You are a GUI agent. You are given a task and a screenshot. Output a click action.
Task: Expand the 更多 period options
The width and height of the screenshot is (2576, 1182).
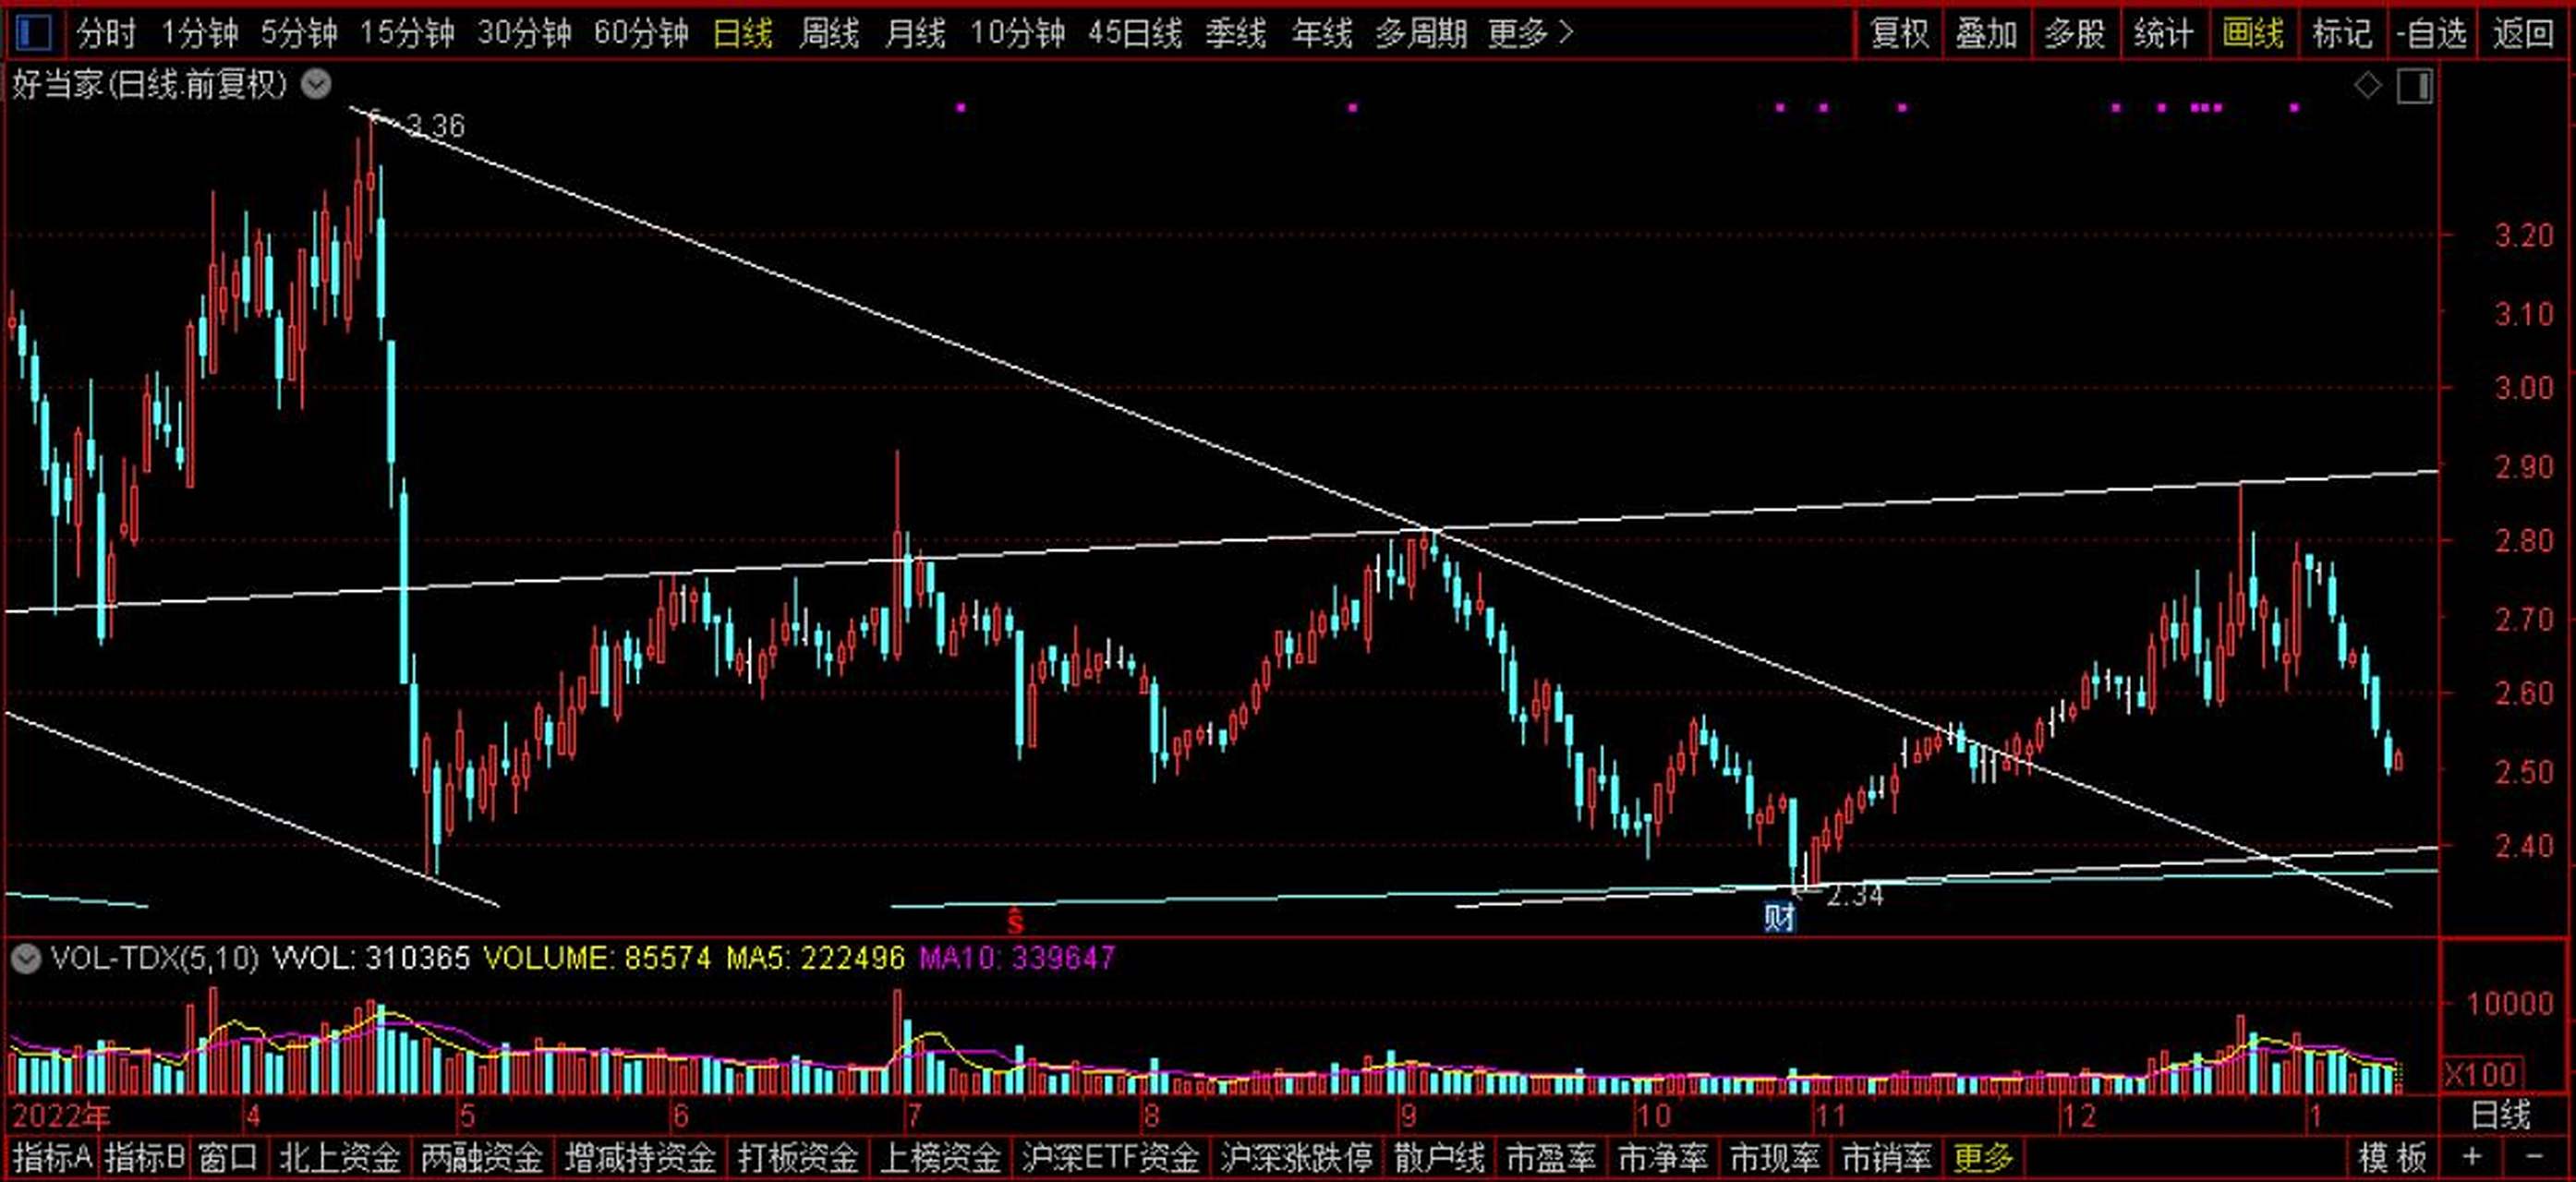pos(1529,33)
